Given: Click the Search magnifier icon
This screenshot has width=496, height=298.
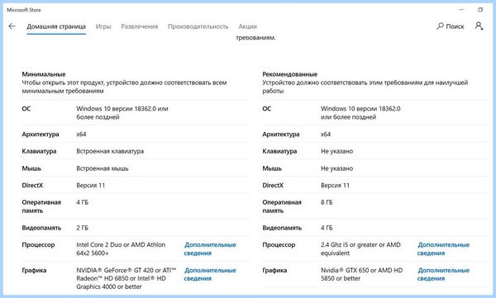Looking at the screenshot, I should click(x=440, y=26).
